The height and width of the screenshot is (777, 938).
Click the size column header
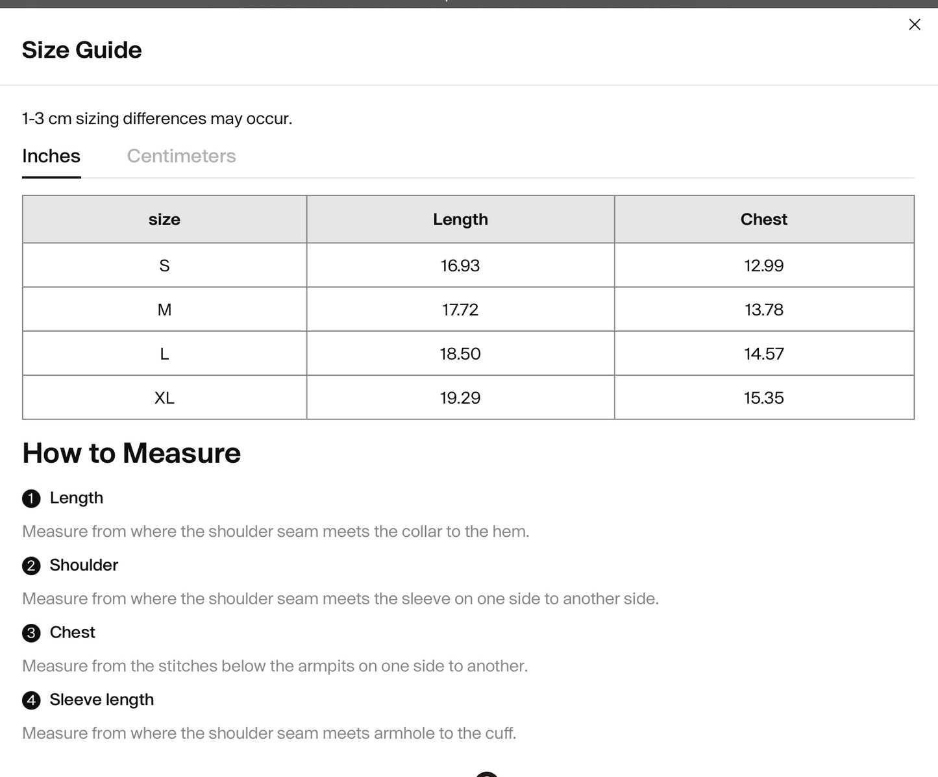(x=164, y=219)
